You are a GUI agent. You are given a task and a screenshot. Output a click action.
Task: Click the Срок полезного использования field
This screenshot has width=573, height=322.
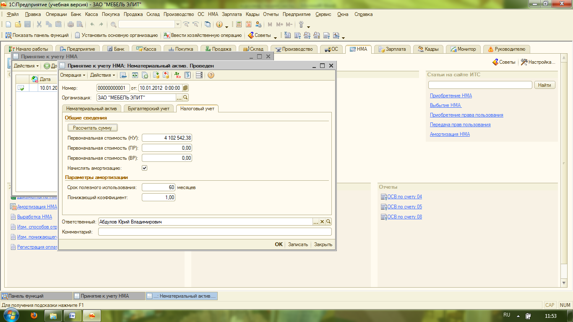[x=159, y=187]
